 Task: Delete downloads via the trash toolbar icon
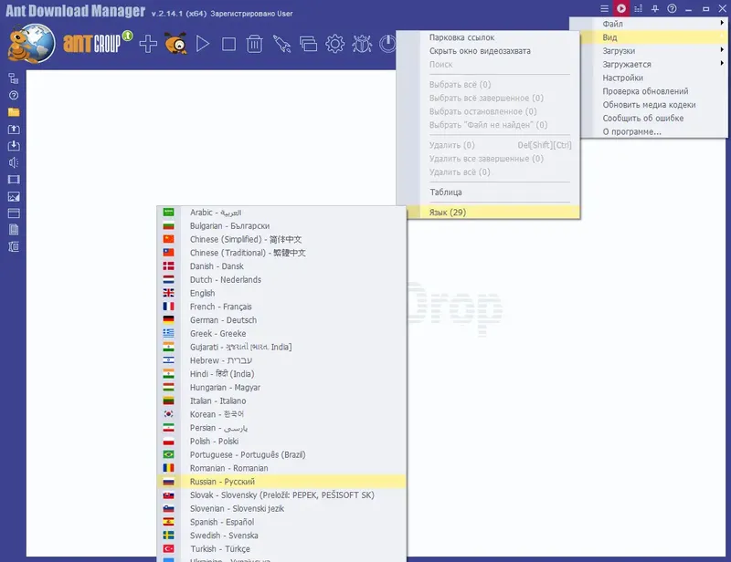[x=254, y=42]
